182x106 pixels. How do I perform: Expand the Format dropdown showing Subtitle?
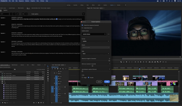pos(95,41)
